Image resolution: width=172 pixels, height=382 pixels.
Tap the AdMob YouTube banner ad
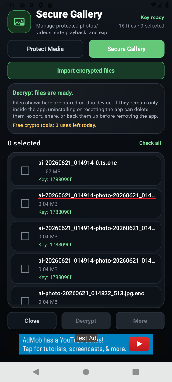86,344
